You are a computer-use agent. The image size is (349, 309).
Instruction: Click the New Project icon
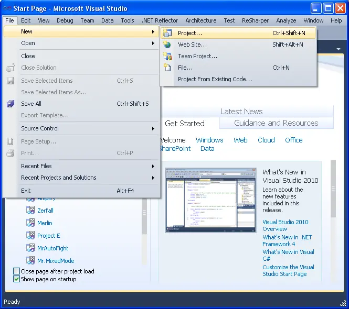[x=167, y=33]
